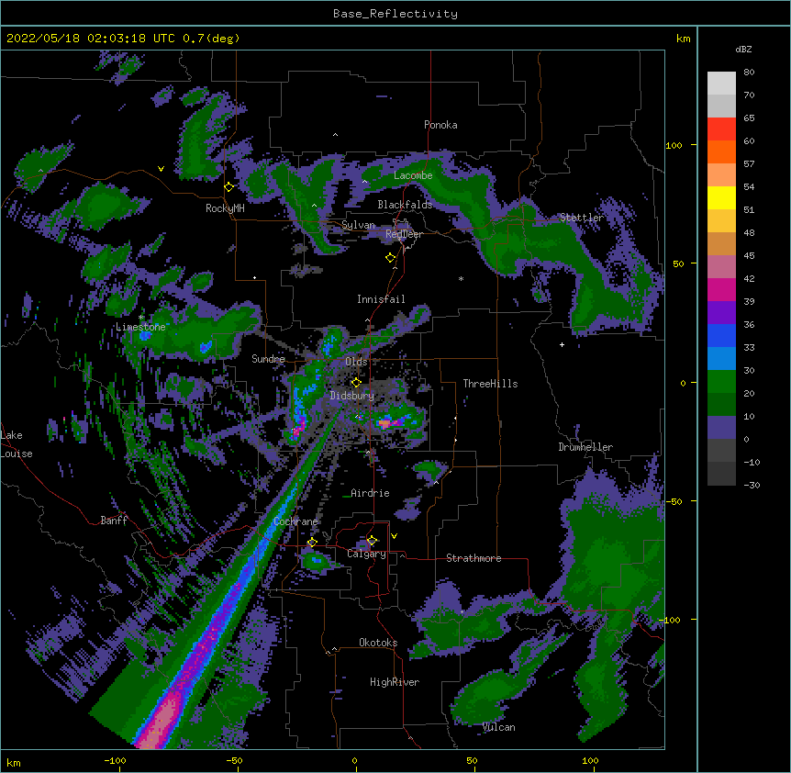Click the Cochrane town label
The height and width of the screenshot is (773, 791).
295,521
